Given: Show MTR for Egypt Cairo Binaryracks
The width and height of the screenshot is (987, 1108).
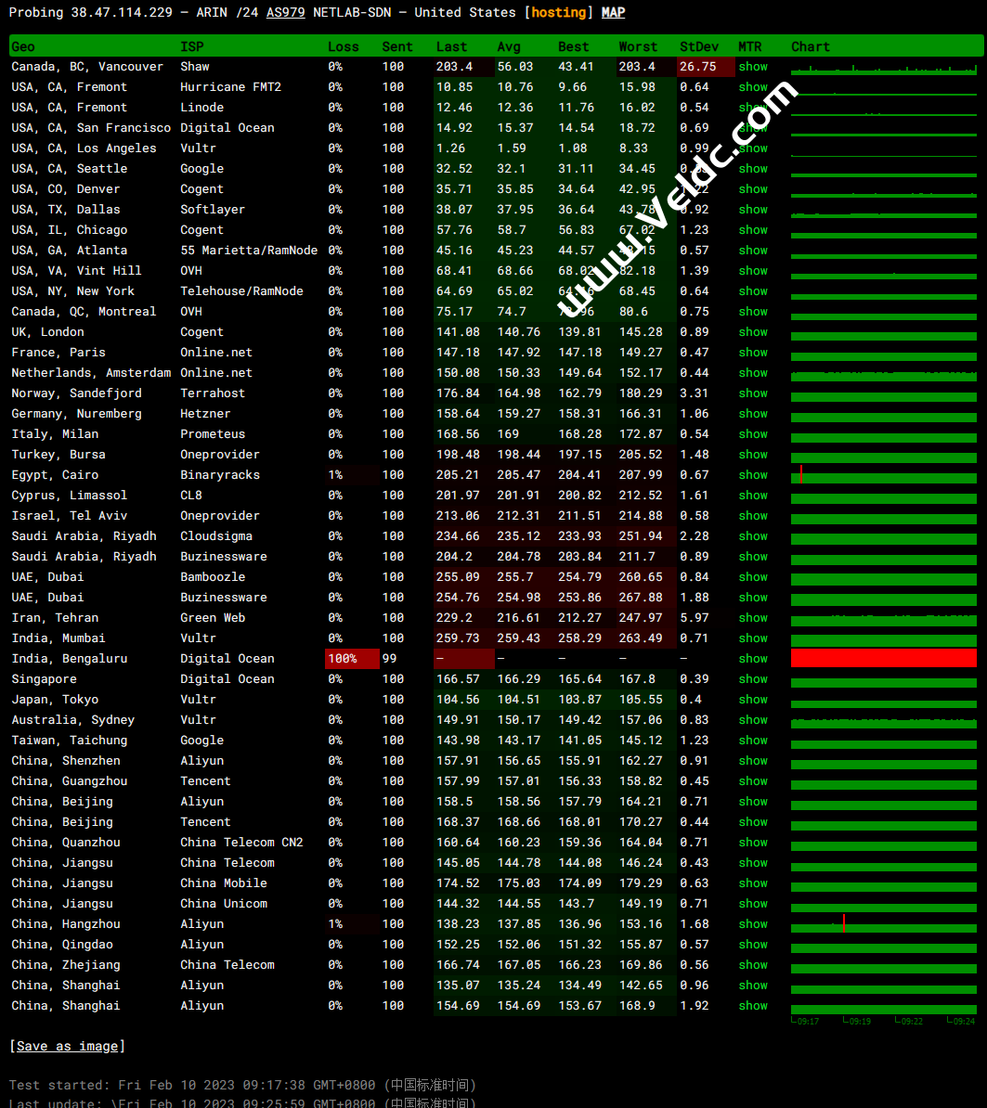Looking at the screenshot, I should (x=753, y=475).
